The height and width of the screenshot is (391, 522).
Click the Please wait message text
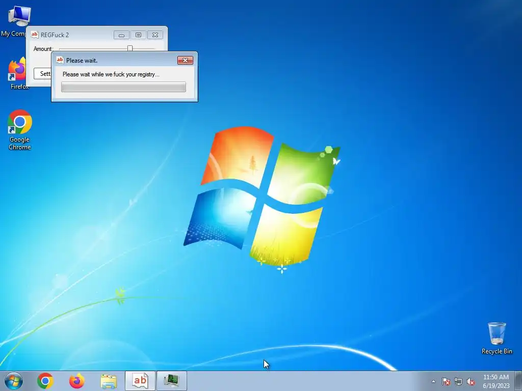(x=111, y=74)
